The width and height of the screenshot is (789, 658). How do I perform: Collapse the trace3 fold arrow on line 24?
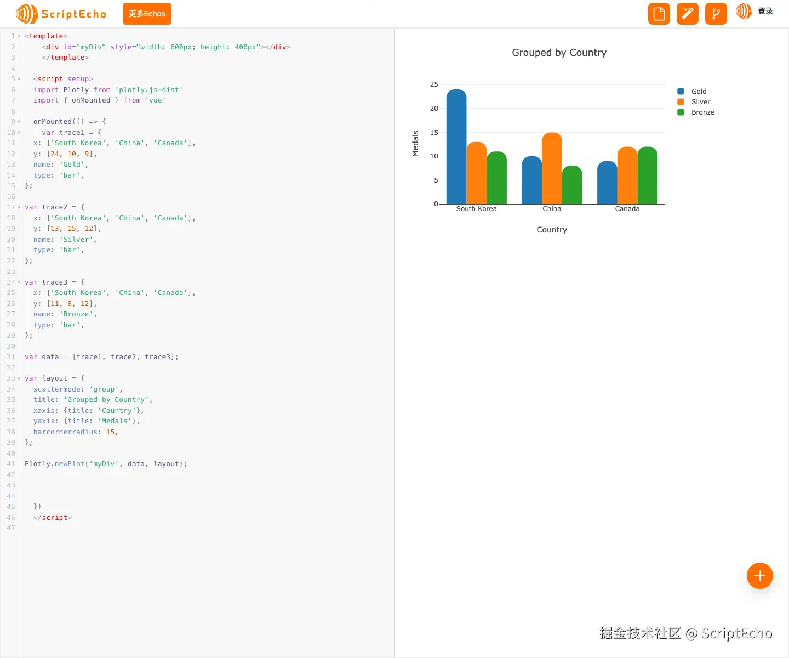coord(19,282)
